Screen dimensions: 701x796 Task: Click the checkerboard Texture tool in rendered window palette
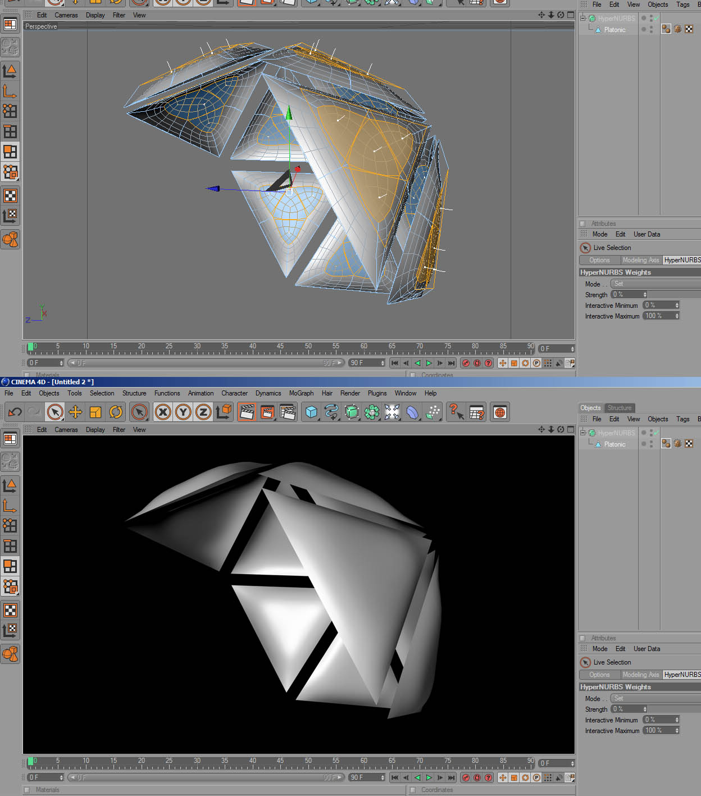[x=10, y=610]
